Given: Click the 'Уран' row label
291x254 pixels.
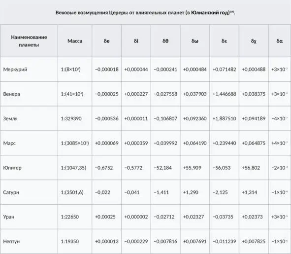Looking at the screenshot, I should [9, 217].
